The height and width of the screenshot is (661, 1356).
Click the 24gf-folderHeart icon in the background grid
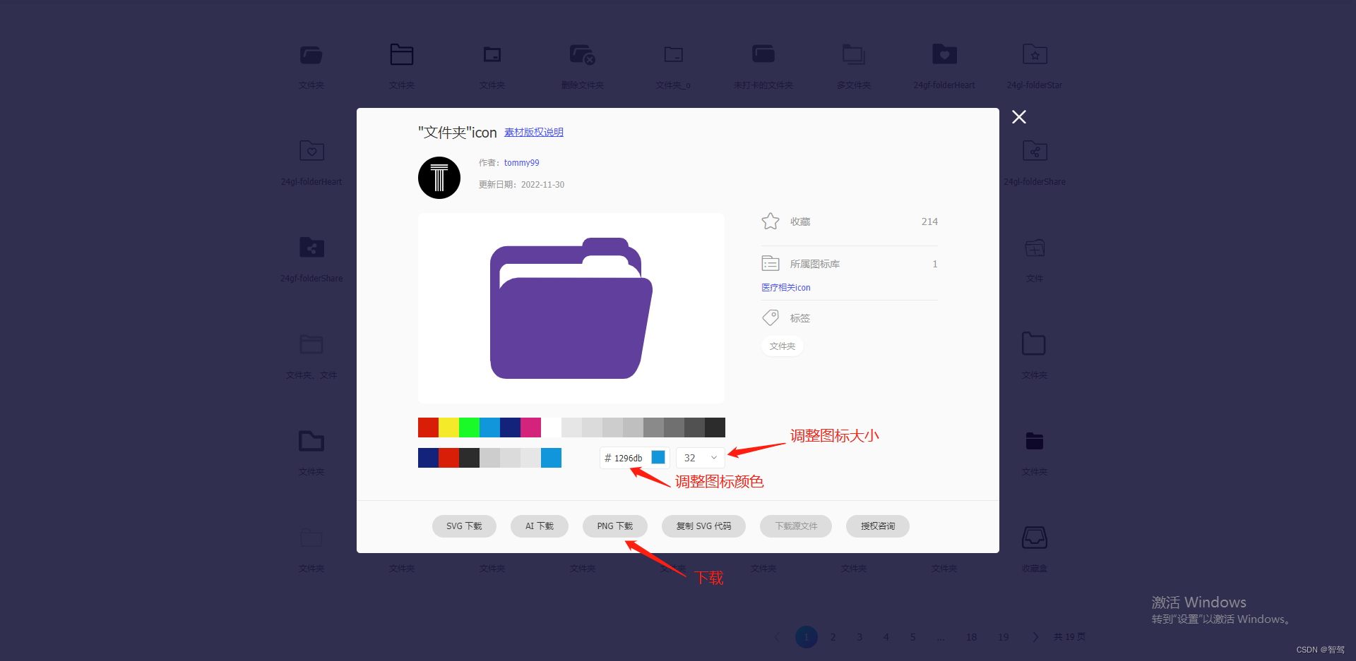pyautogui.click(x=944, y=54)
